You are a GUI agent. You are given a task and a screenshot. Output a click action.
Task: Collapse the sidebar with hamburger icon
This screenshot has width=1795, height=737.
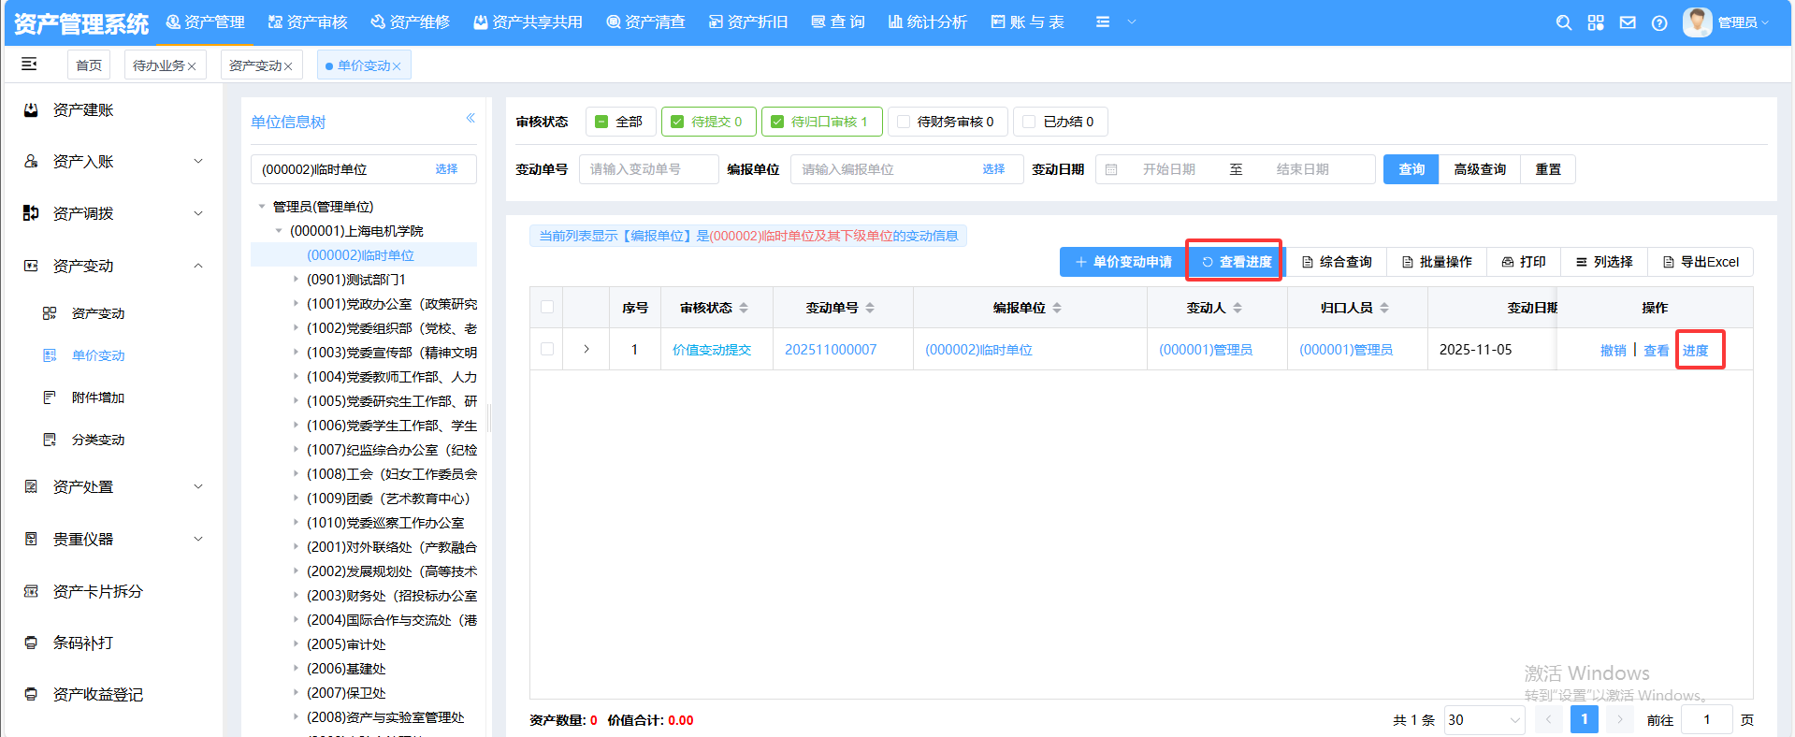coord(29,64)
